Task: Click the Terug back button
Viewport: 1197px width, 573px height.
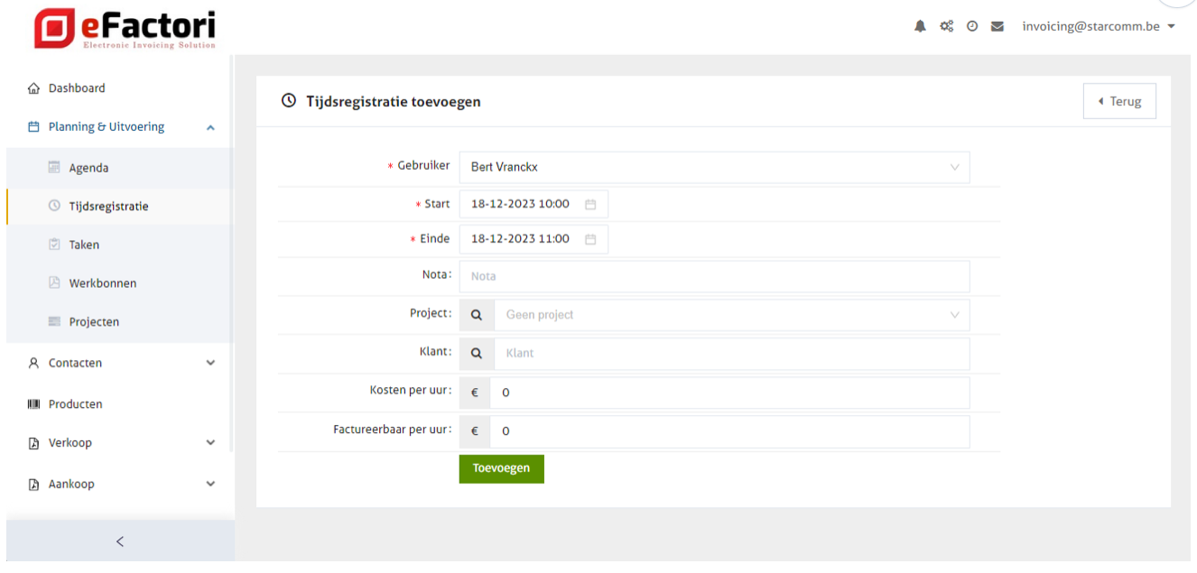Action: (1119, 101)
